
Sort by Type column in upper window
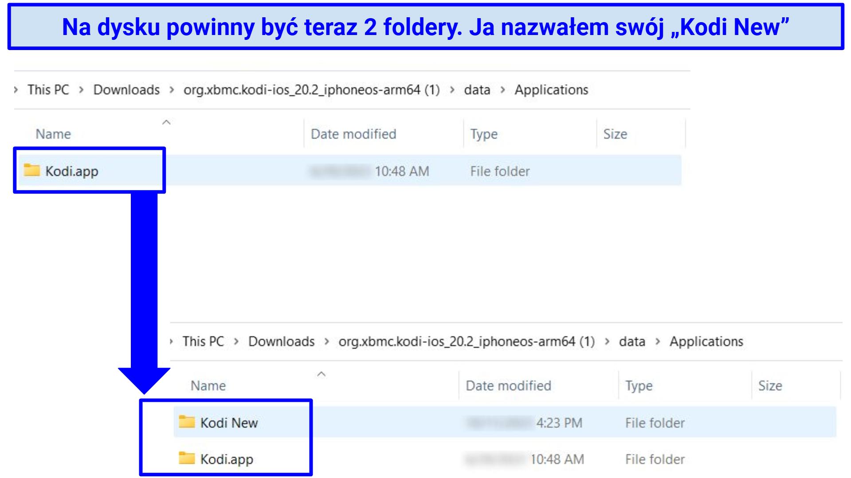[484, 134]
